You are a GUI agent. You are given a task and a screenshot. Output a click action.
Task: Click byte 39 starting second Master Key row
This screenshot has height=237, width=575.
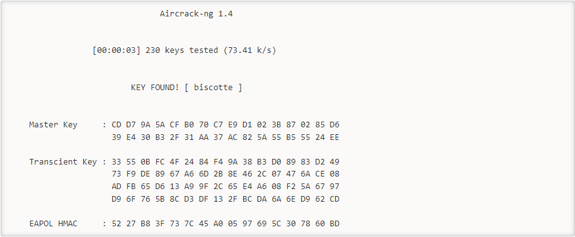[x=117, y=137]
